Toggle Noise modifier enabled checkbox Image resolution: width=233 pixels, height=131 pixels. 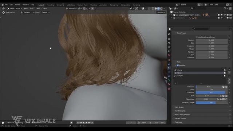pos(225,73)
